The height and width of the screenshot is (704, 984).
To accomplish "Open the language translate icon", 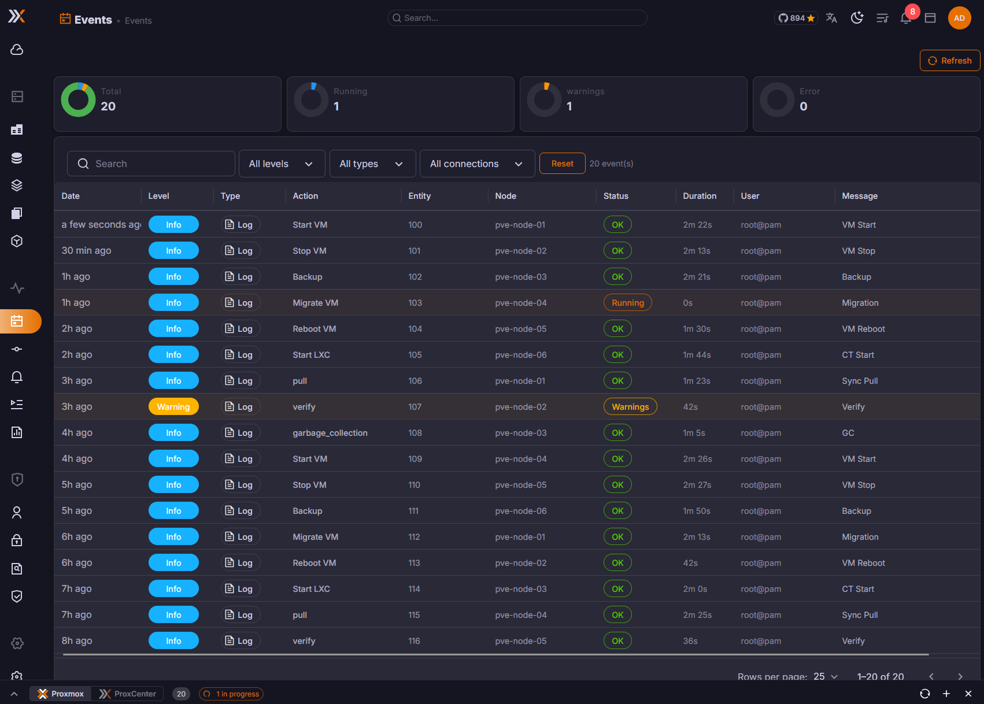I will coord(831,18).
